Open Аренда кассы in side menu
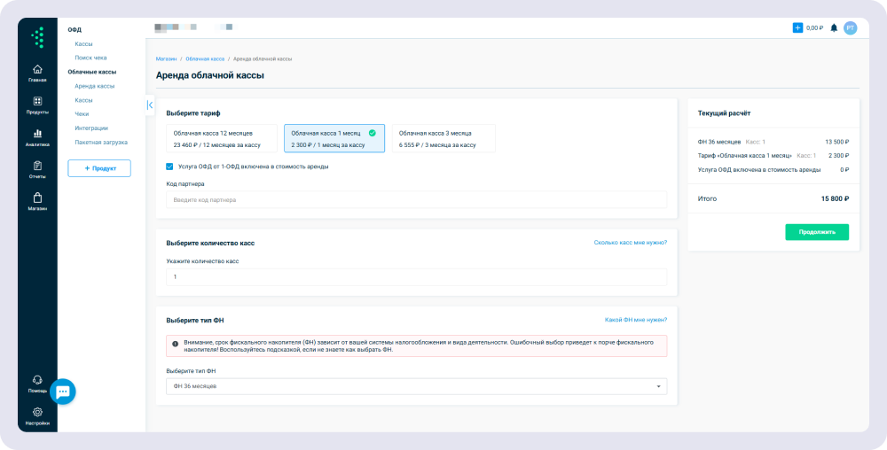The image size is (887, 450). (95, 86)
